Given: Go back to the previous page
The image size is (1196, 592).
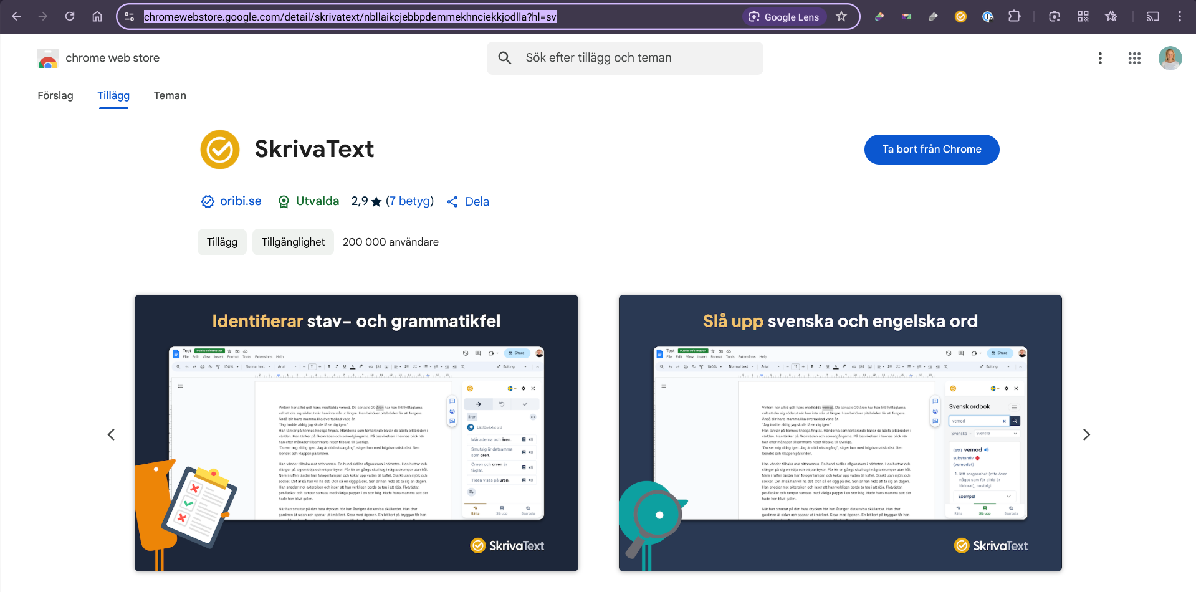Looking at the screenshot, I should point(16,17).
